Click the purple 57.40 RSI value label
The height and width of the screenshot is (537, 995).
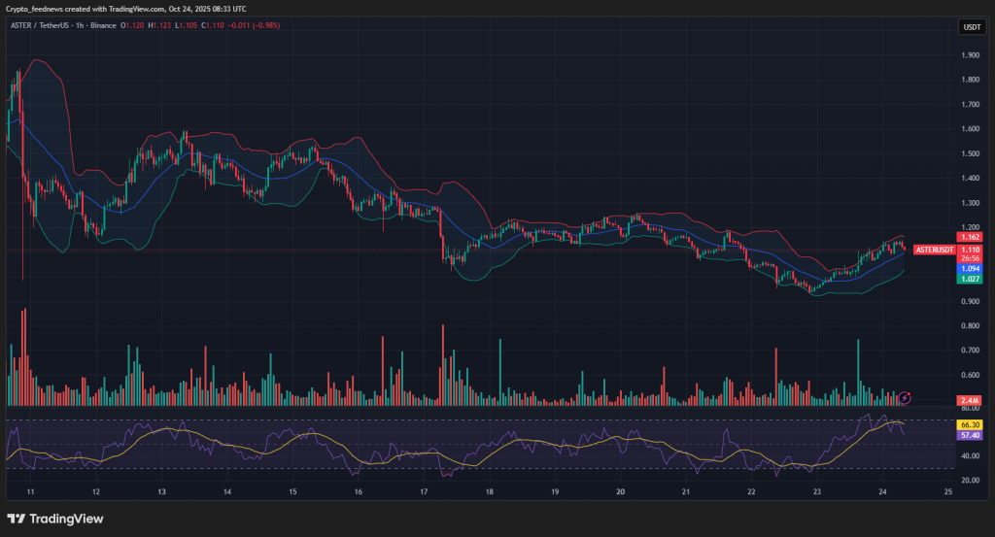pyautogui.click(x=969, y=436)
